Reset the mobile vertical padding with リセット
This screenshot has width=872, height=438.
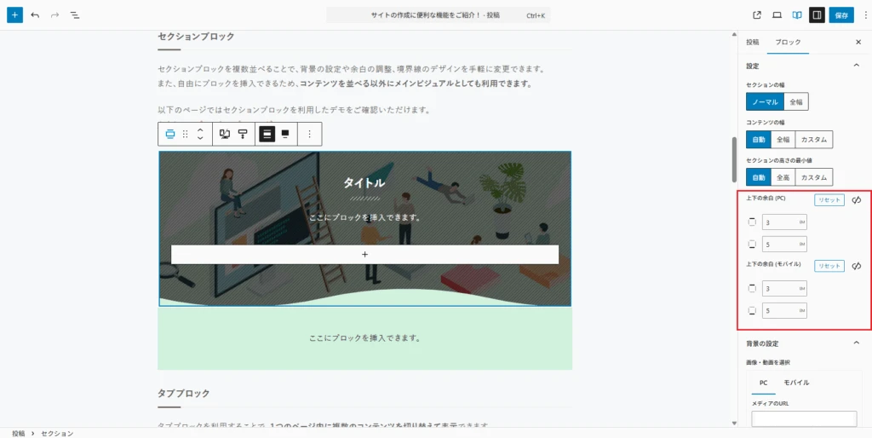[829, 266]
